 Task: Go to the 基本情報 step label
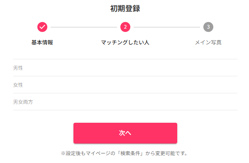click(42, 42)
